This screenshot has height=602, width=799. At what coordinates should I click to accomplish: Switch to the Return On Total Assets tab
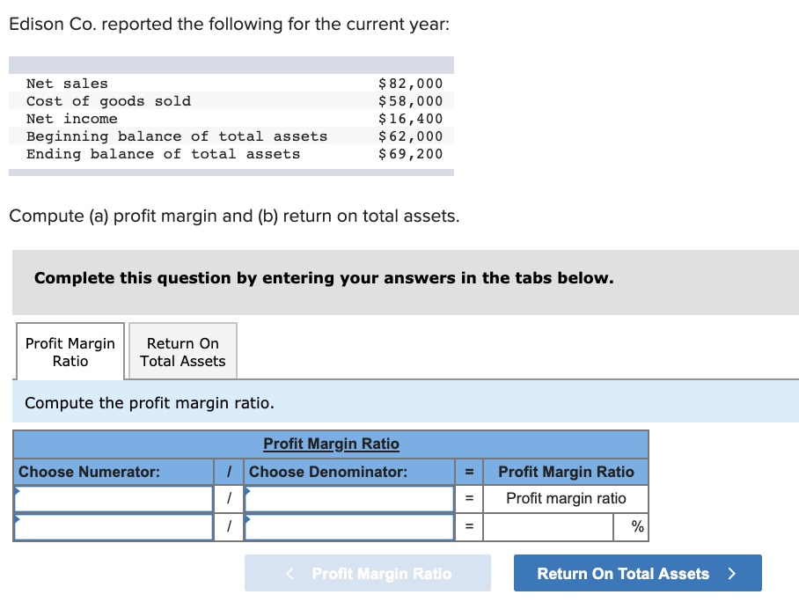pyautogui.click(x=182, y=351)
